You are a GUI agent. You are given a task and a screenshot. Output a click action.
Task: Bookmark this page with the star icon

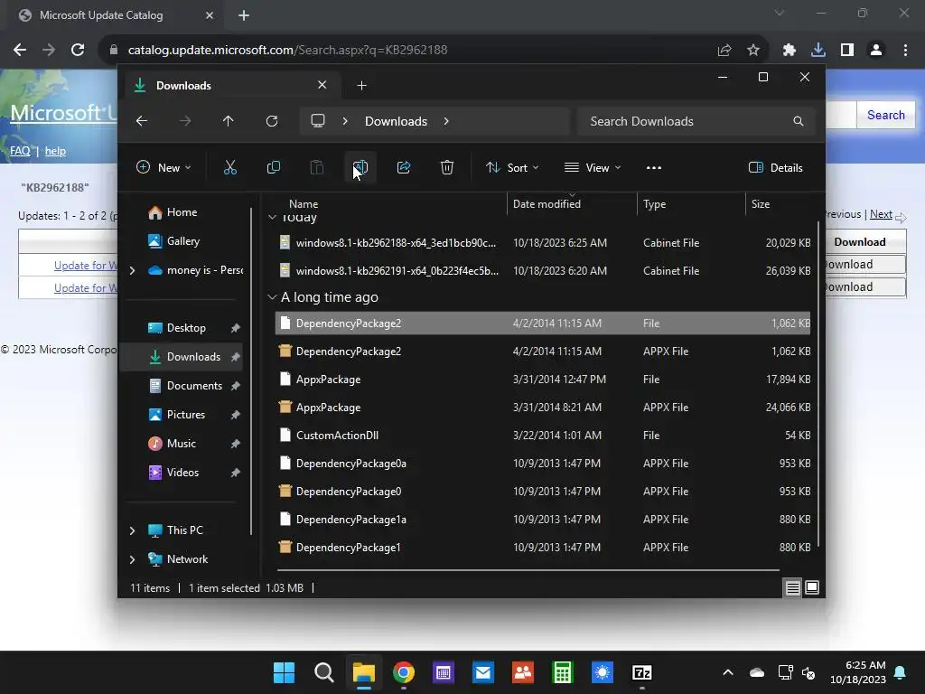point(753,51)
